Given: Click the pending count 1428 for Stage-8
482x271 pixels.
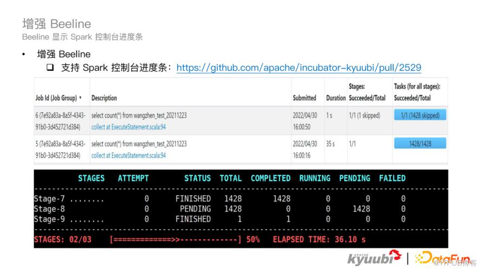Looking at the screenshot, I should [361, 209].
